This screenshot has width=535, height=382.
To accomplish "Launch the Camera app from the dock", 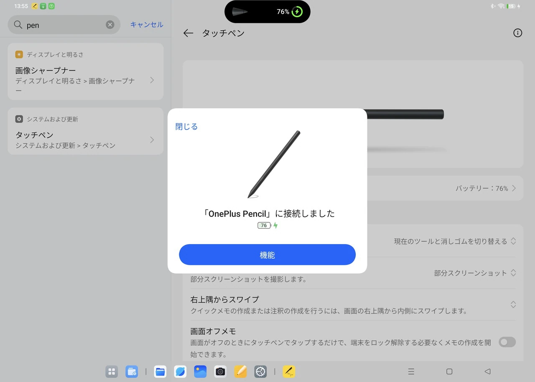I will pos(220,372).
